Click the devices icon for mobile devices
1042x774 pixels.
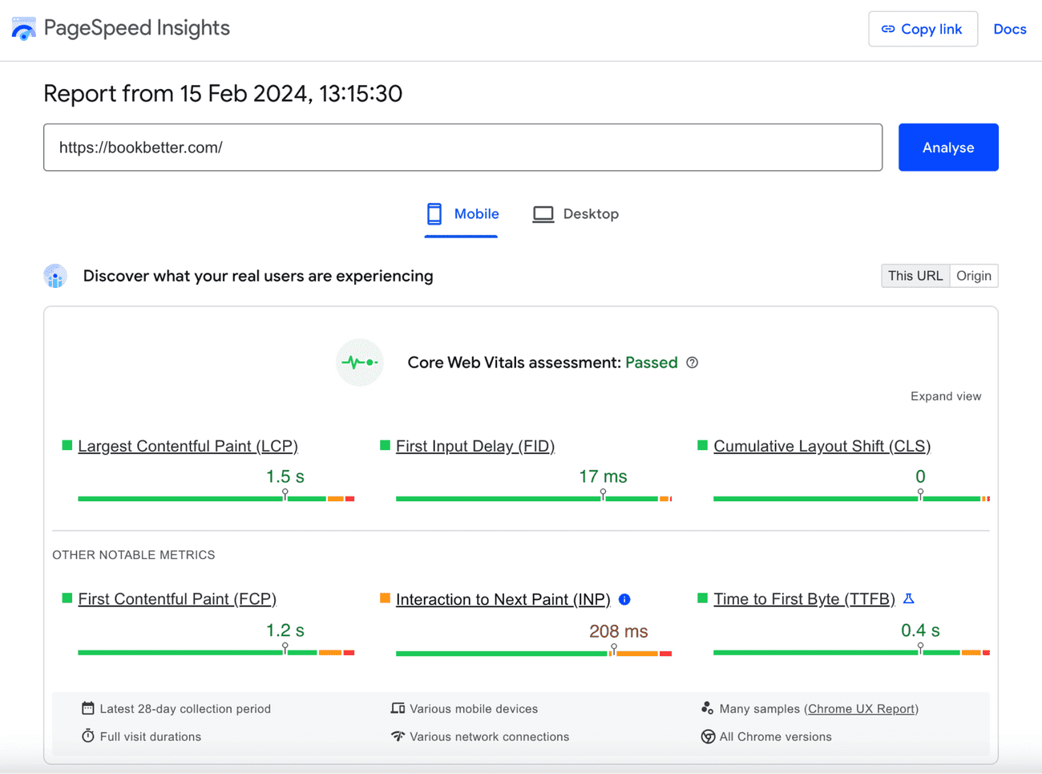pos(398,708)
